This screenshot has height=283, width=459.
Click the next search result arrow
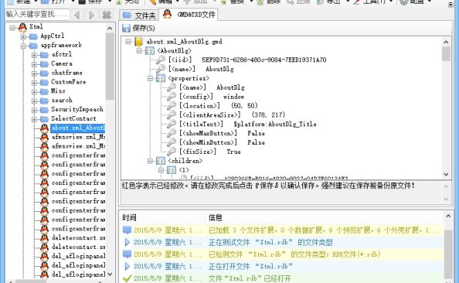pos(91,15)
